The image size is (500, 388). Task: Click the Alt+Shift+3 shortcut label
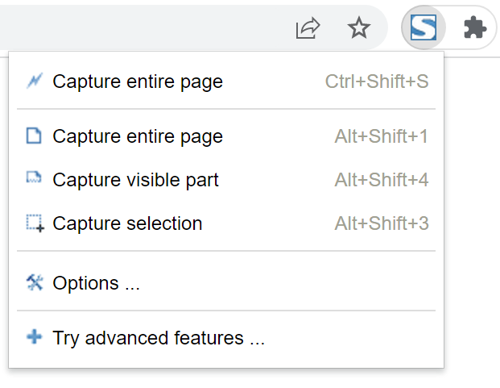click(x=381, y=223)
